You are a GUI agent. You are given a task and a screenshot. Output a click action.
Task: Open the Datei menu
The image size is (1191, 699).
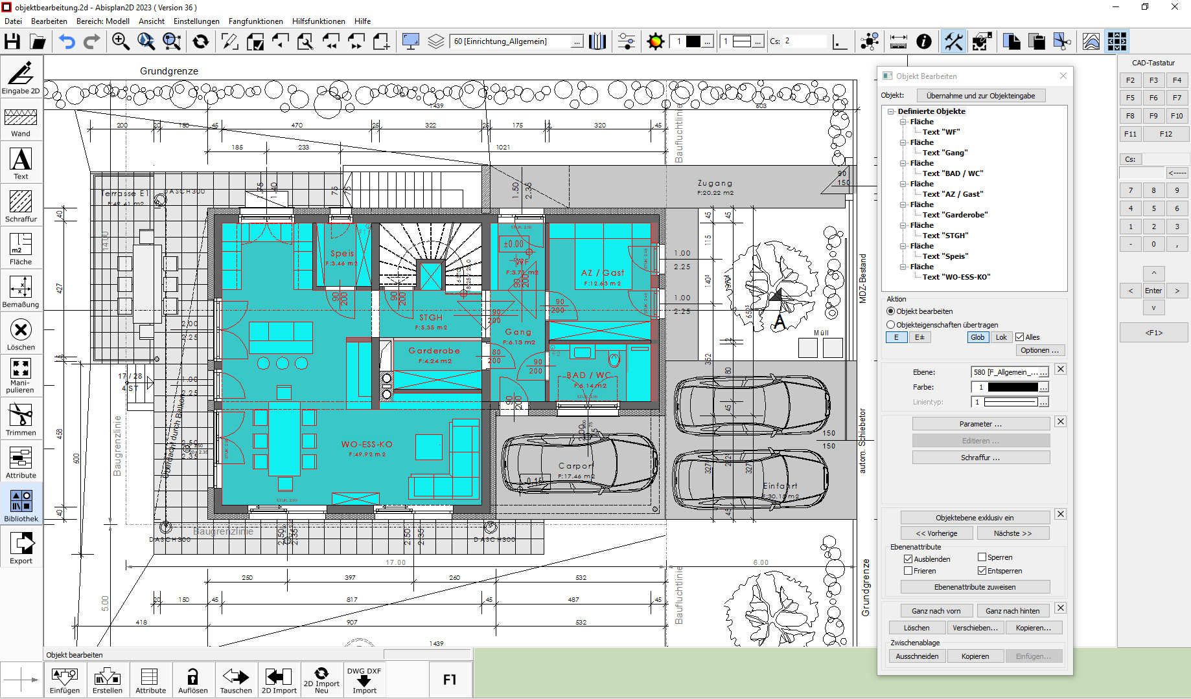pos(13,21)
